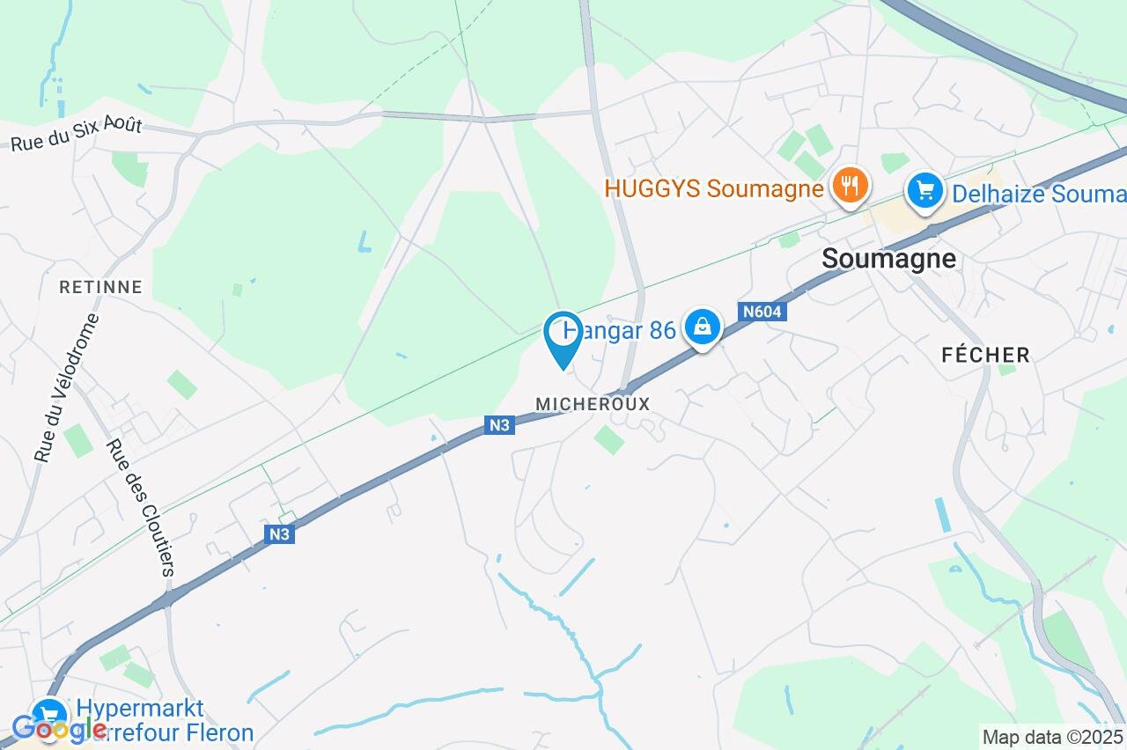
Task: Select the Hangar 86 shopping bag pin
Action: pos(702,329)
